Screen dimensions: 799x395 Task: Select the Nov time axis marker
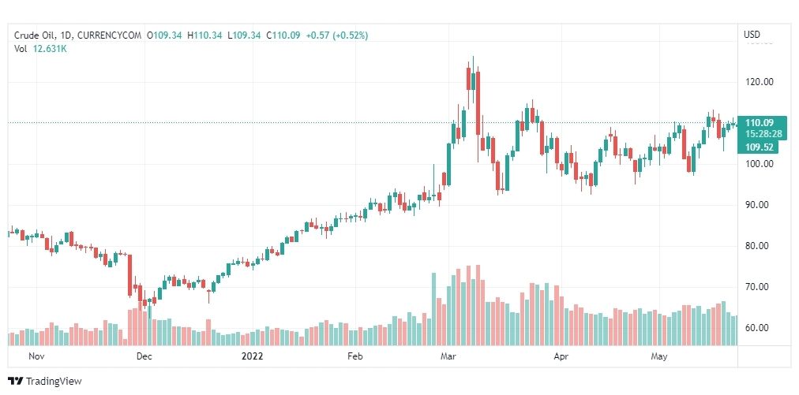[x=36, y=356]
